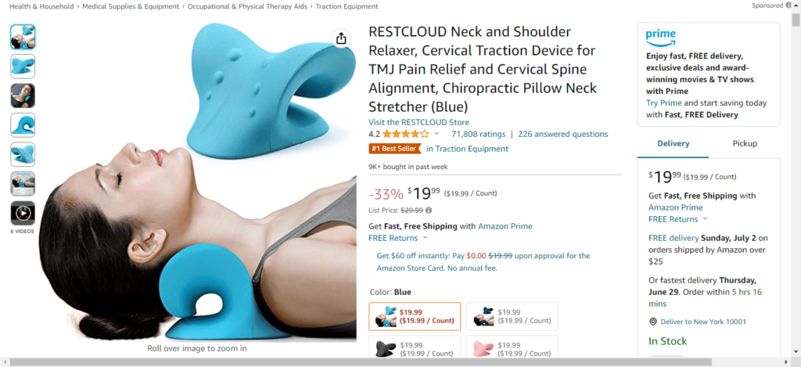Open the videos thumbnail with play icon
Image resolution: width=801 pixels, height=367 pixels.
pos(23,213)
